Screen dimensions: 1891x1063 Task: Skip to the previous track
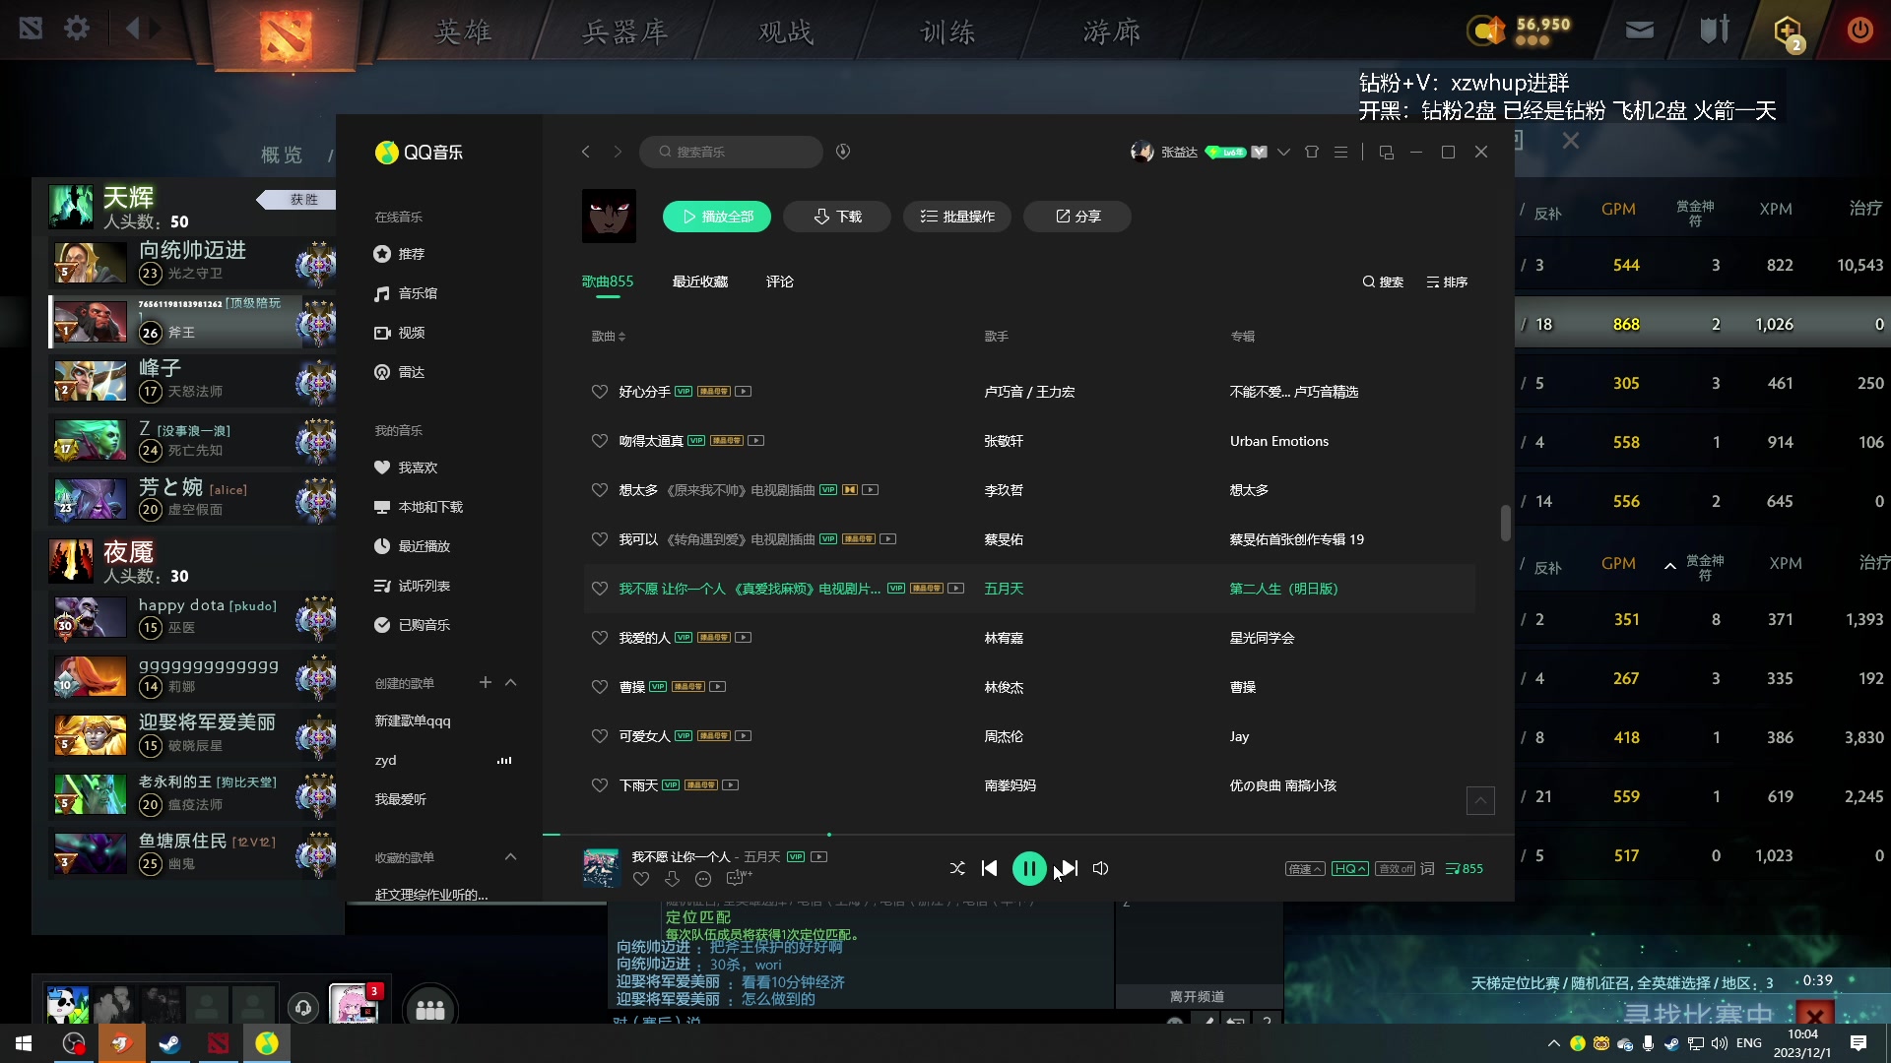click(x=989, y=868)
